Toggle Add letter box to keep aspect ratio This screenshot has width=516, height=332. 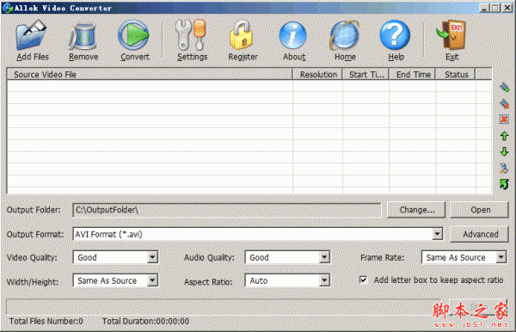363,280
